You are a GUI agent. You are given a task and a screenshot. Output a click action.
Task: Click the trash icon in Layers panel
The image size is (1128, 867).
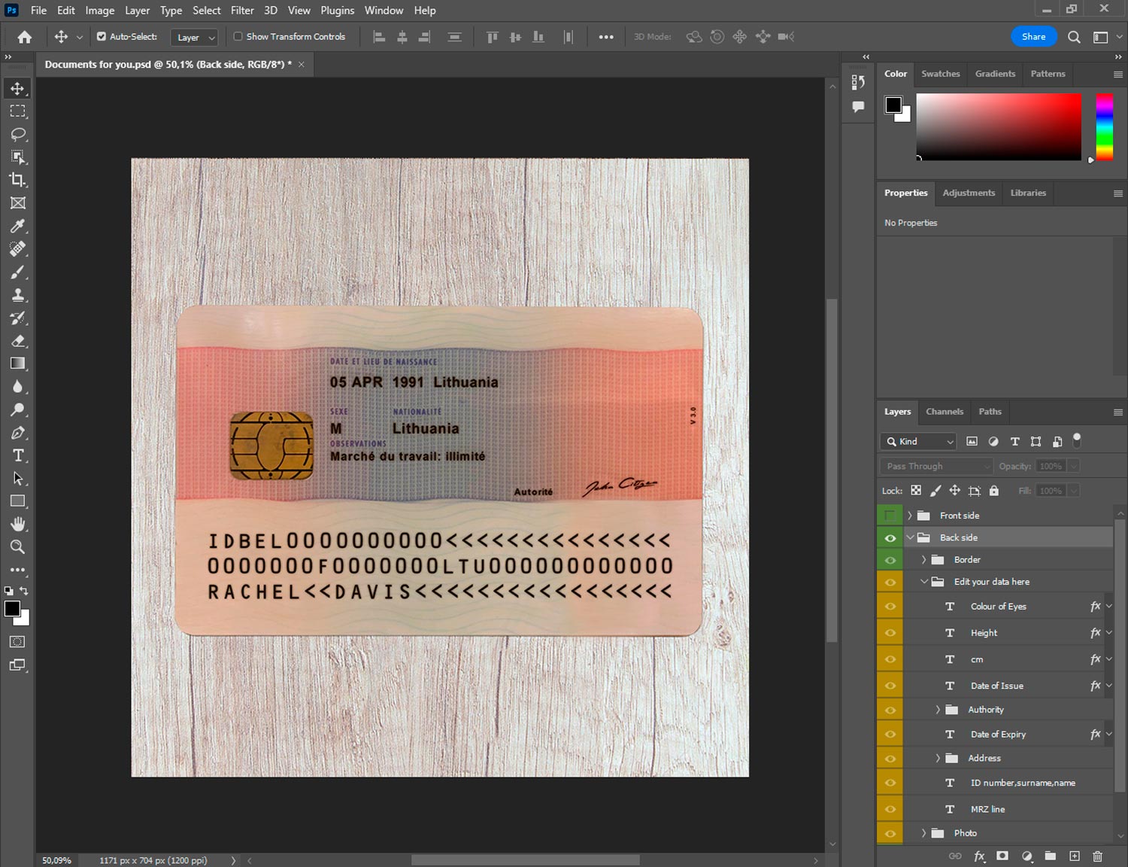1097,856
